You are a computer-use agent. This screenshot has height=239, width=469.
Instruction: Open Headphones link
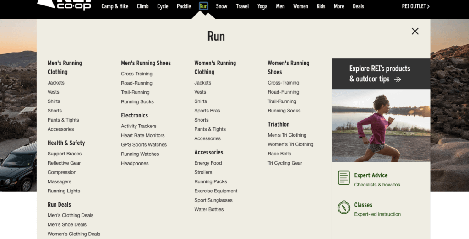coord(135,163)
